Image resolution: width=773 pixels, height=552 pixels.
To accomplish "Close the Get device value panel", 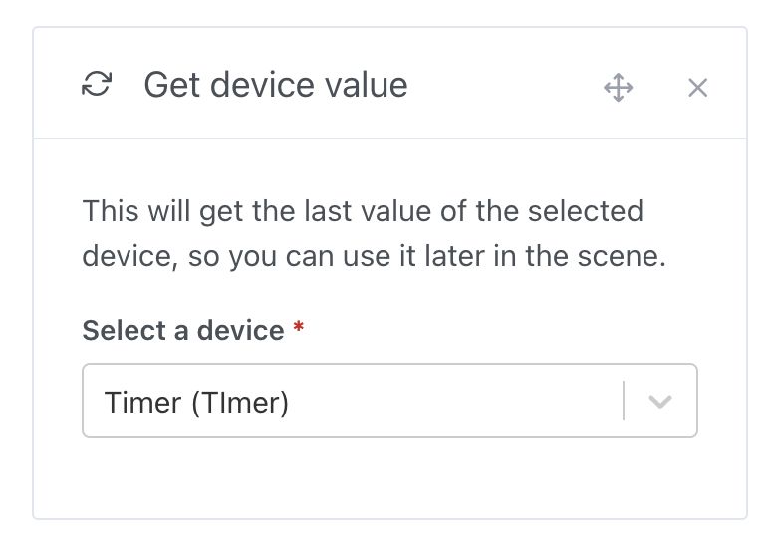I will pos(697,88).
